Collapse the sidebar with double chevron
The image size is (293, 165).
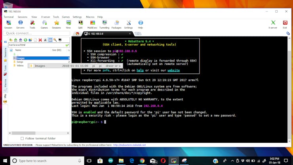[x=5, y=42]
